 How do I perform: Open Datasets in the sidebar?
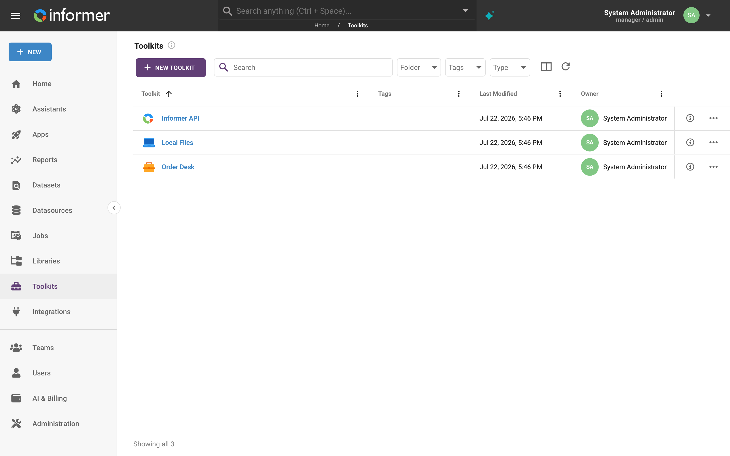click(58, 185)
